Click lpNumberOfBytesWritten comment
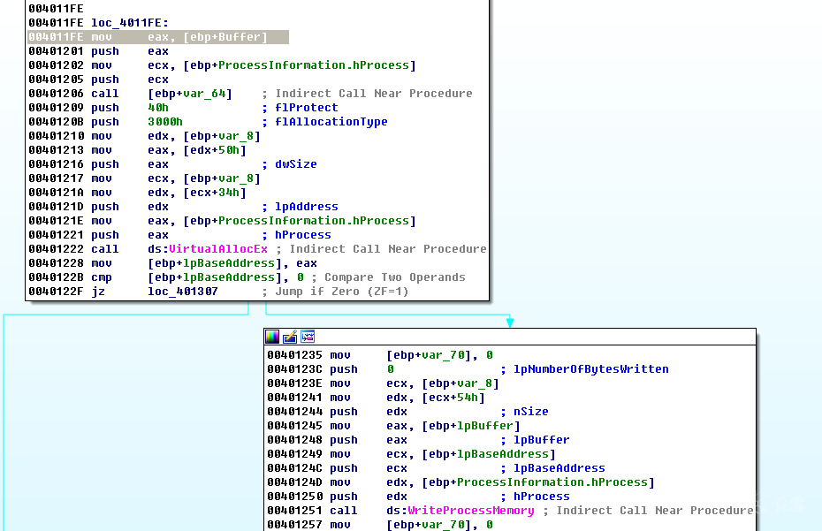Viewport: 822px width, 531px height. 590,369
